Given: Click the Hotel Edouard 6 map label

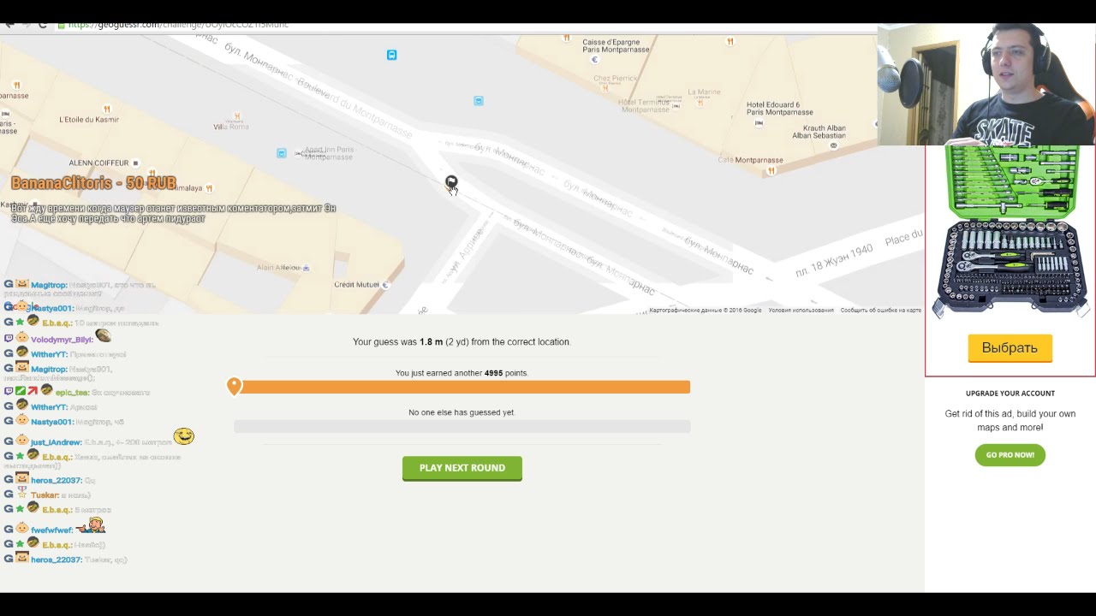Looking at the screenshot, I should coord(779,108).
